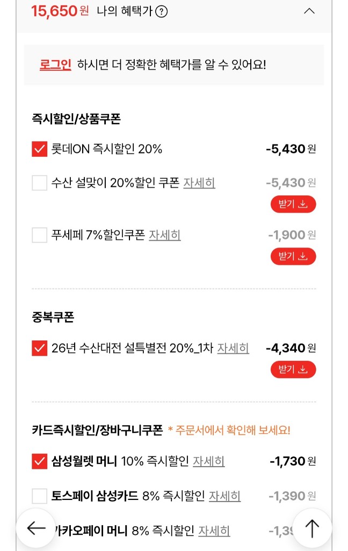This screenshot has width=348, height=551.
Task: View 자세히 for 푸세페 7% coupon
Action: point(165,235)
